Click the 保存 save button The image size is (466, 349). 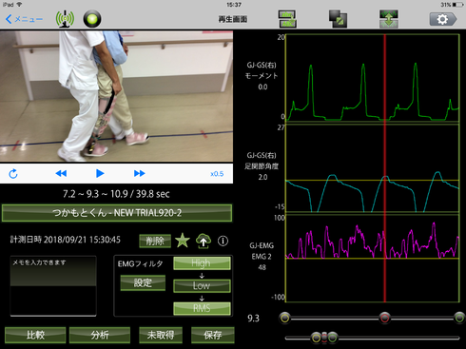pos(213,335)
